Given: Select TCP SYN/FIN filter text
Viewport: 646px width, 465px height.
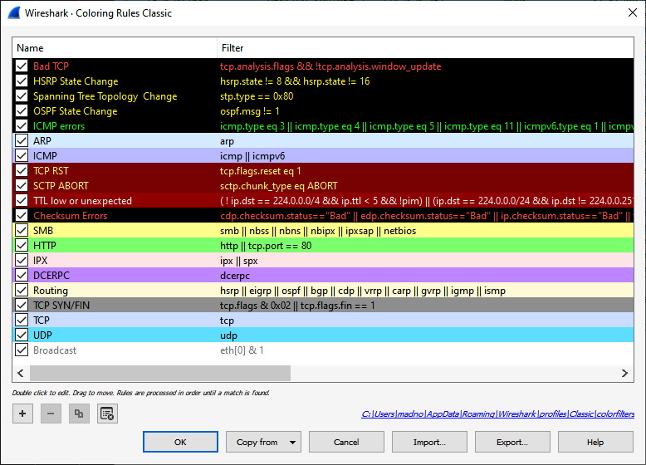Looking at the screenshot, I should pyautogui.click(x=297, y=306).
